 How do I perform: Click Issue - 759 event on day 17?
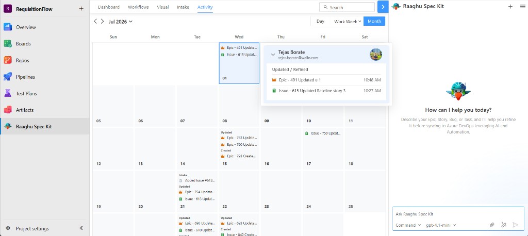[323, 133]
